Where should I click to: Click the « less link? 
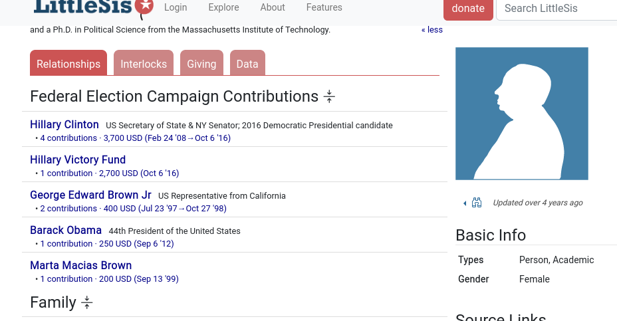coord(432,30)
